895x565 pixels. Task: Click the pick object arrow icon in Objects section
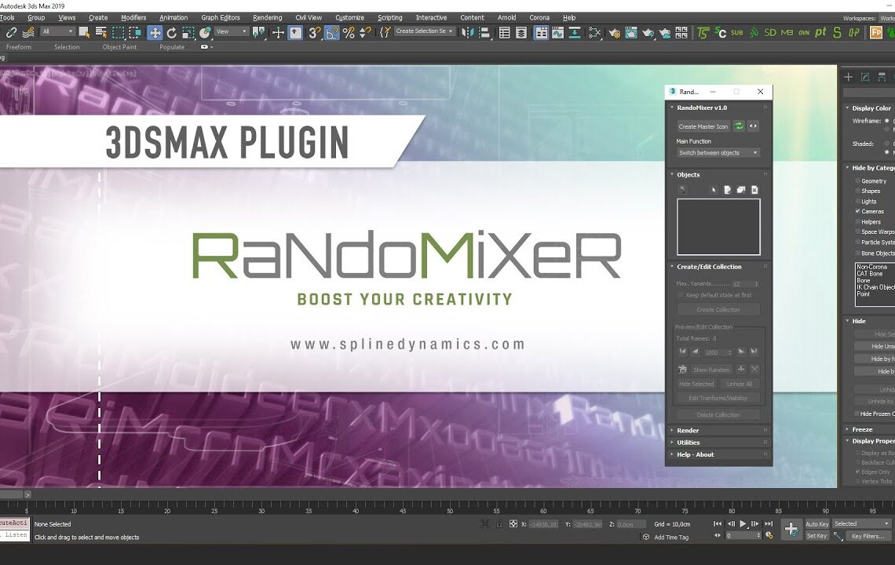point(714,189)
